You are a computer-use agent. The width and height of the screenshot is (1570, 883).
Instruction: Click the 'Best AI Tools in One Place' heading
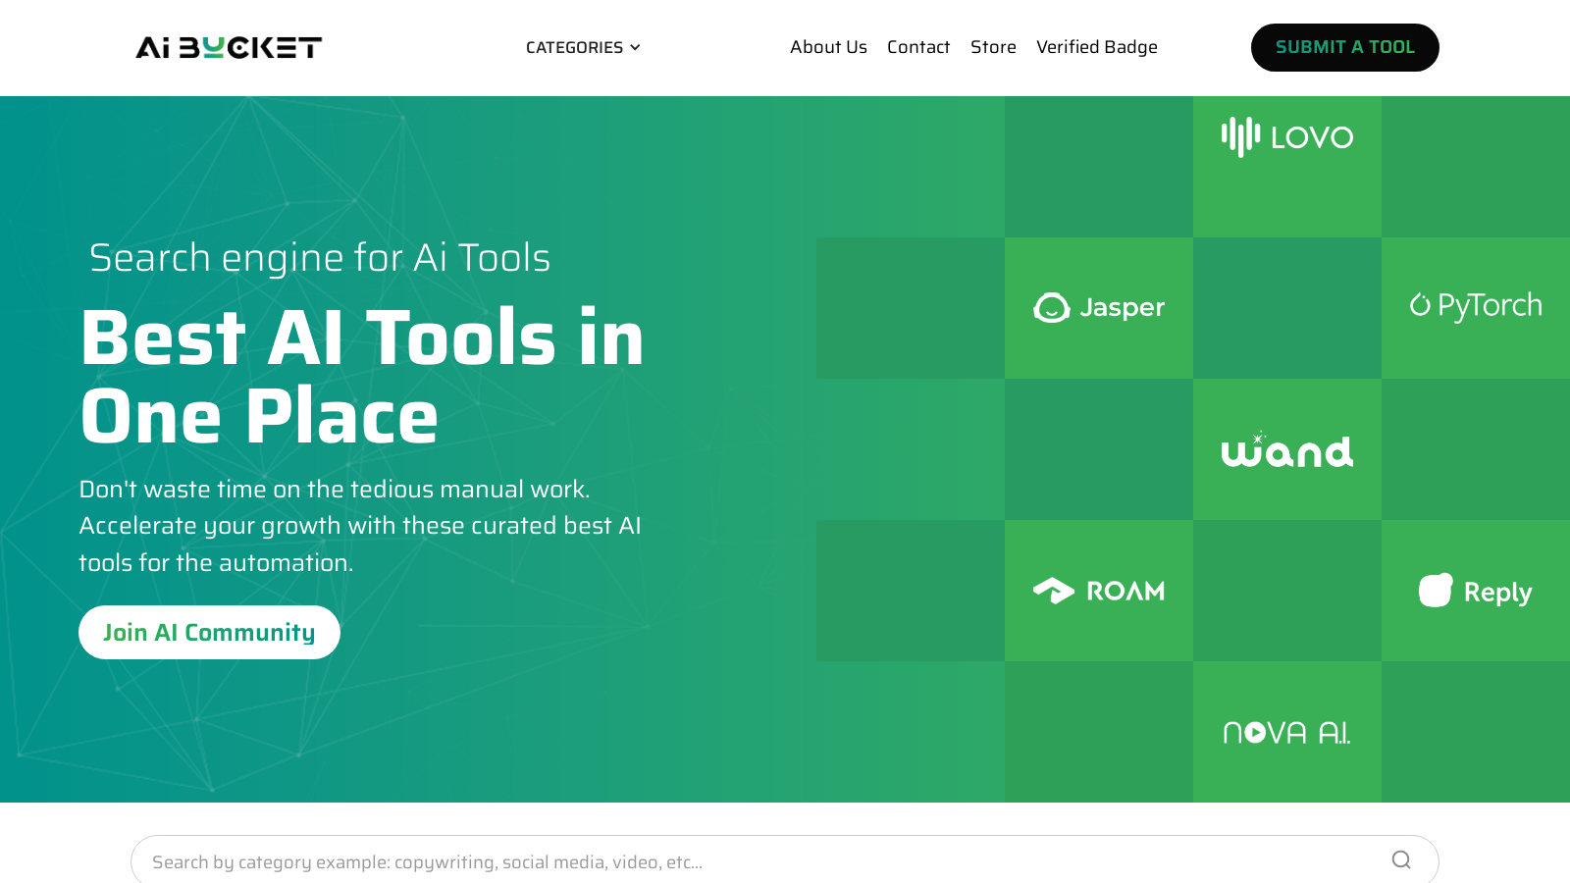[362, 377]
